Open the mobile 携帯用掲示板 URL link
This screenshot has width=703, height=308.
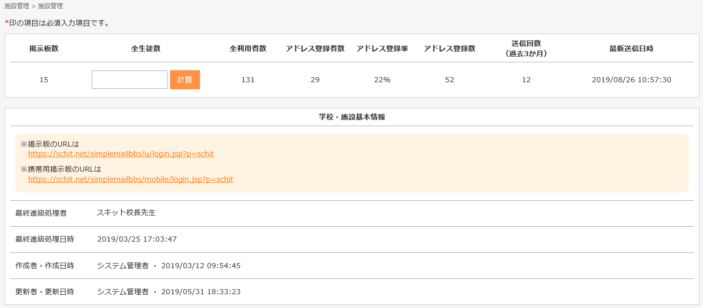pyautogui.click(x=131, y=179)
